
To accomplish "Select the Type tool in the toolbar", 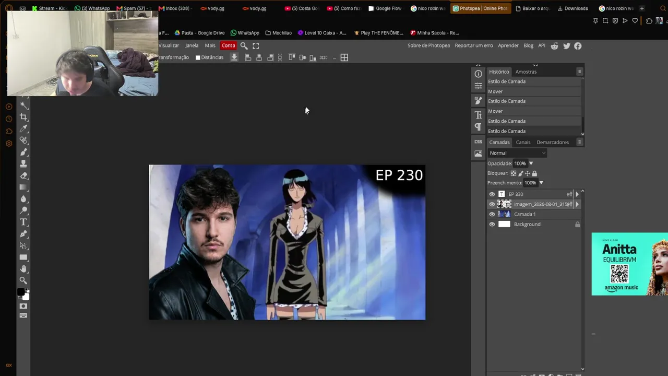I will click(x=23, y=222).
